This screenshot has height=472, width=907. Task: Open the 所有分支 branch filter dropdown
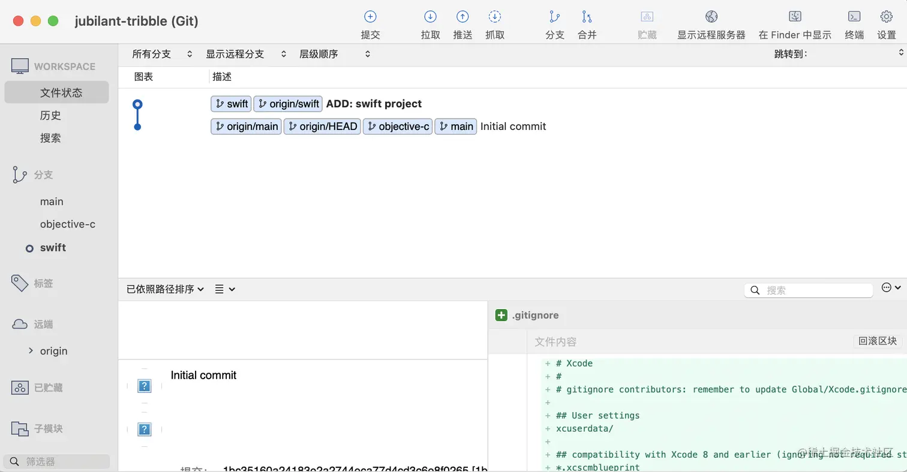[163, 54]
